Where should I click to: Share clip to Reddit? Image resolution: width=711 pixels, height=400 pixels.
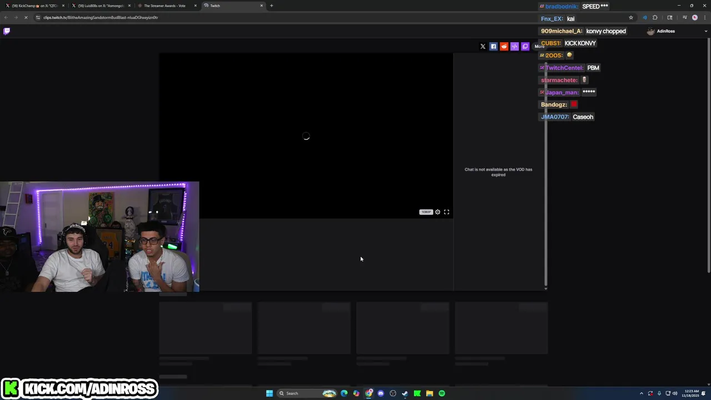click(x=504, y=47)
